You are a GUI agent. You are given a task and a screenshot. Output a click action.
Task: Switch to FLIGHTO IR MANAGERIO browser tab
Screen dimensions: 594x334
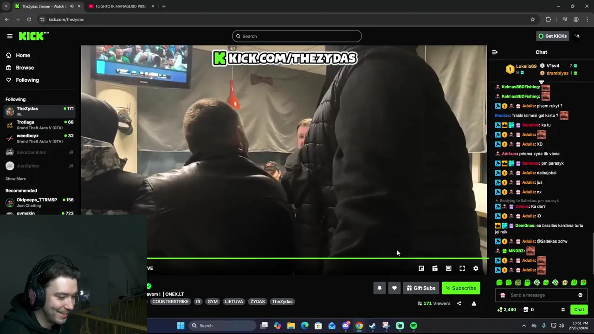click(x=121, y=6)
